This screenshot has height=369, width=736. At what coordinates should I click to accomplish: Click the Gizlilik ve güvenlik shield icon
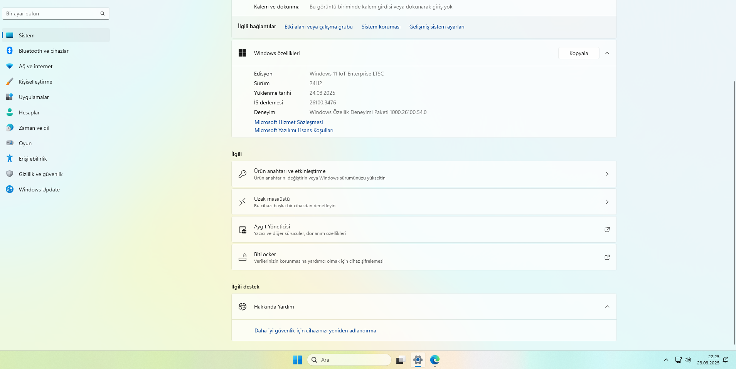(x=10, y=174)
